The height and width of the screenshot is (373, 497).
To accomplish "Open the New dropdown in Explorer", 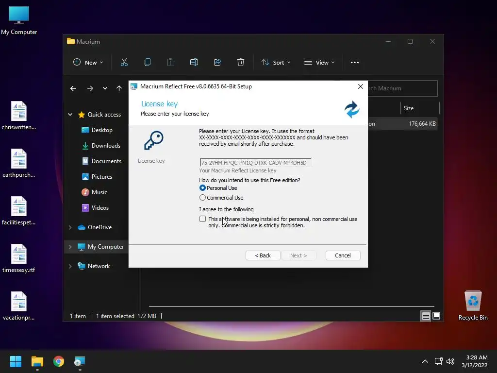I will (x=88, y=63).
